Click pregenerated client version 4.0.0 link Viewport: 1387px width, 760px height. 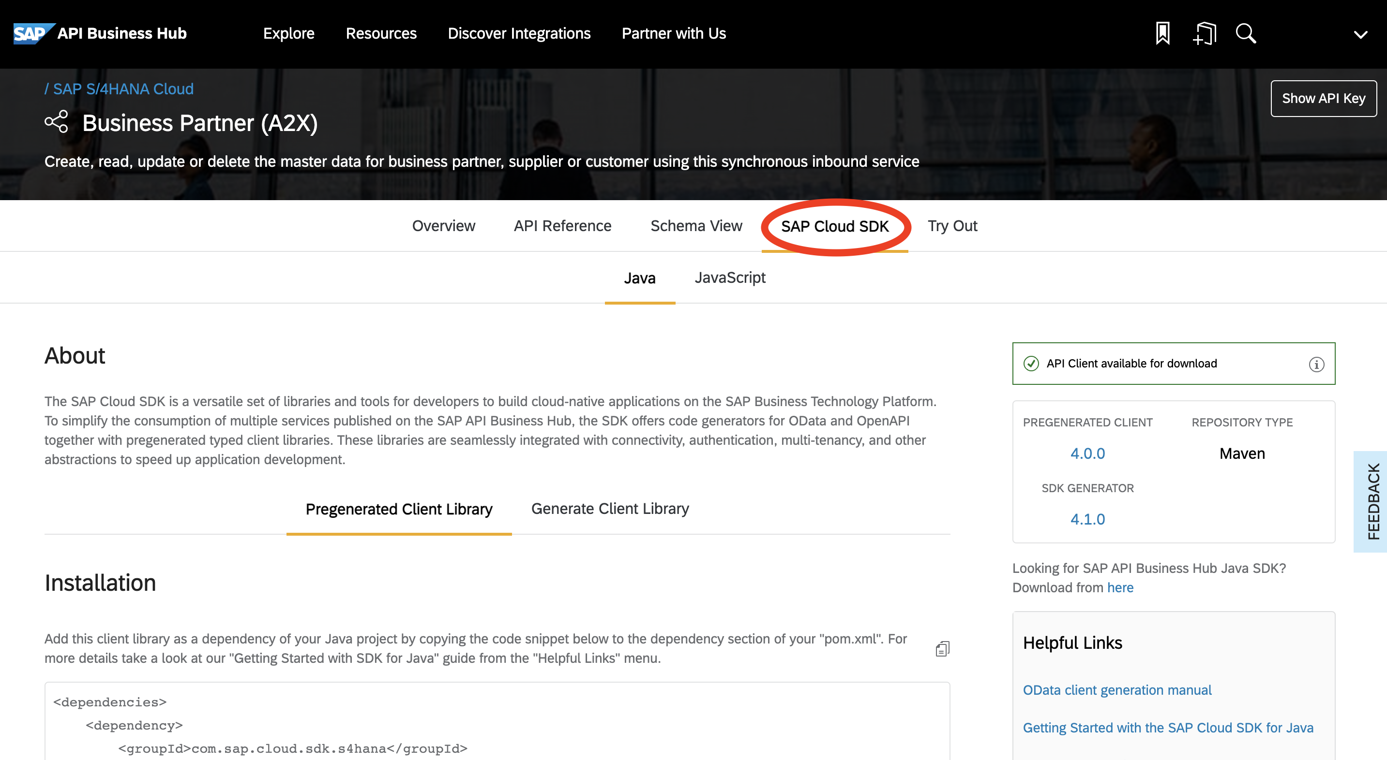click(x=1087, y=453)
